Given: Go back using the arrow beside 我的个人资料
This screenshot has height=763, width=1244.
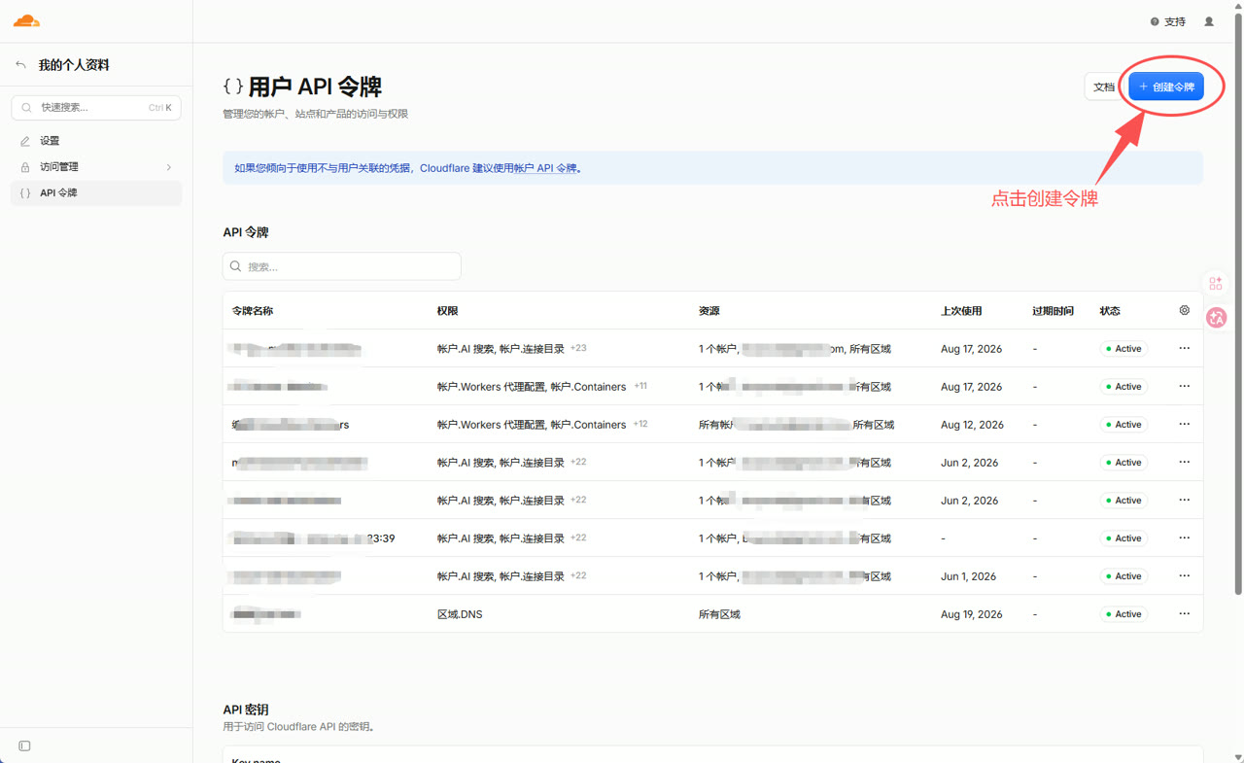Looking at the screenshot, I should point(20,65).
